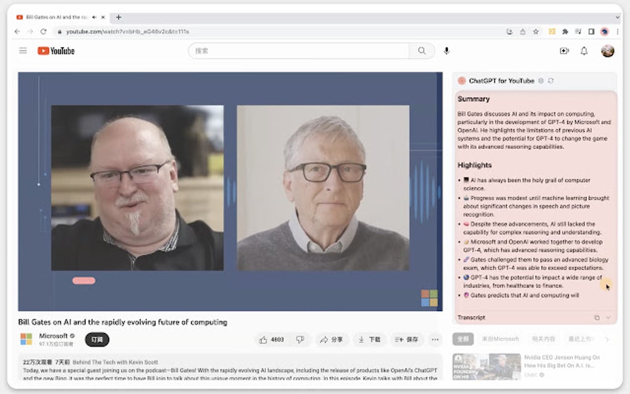630x394 pixels.
Task: Like the video with thumbs up
Action: tap(272, 340)
